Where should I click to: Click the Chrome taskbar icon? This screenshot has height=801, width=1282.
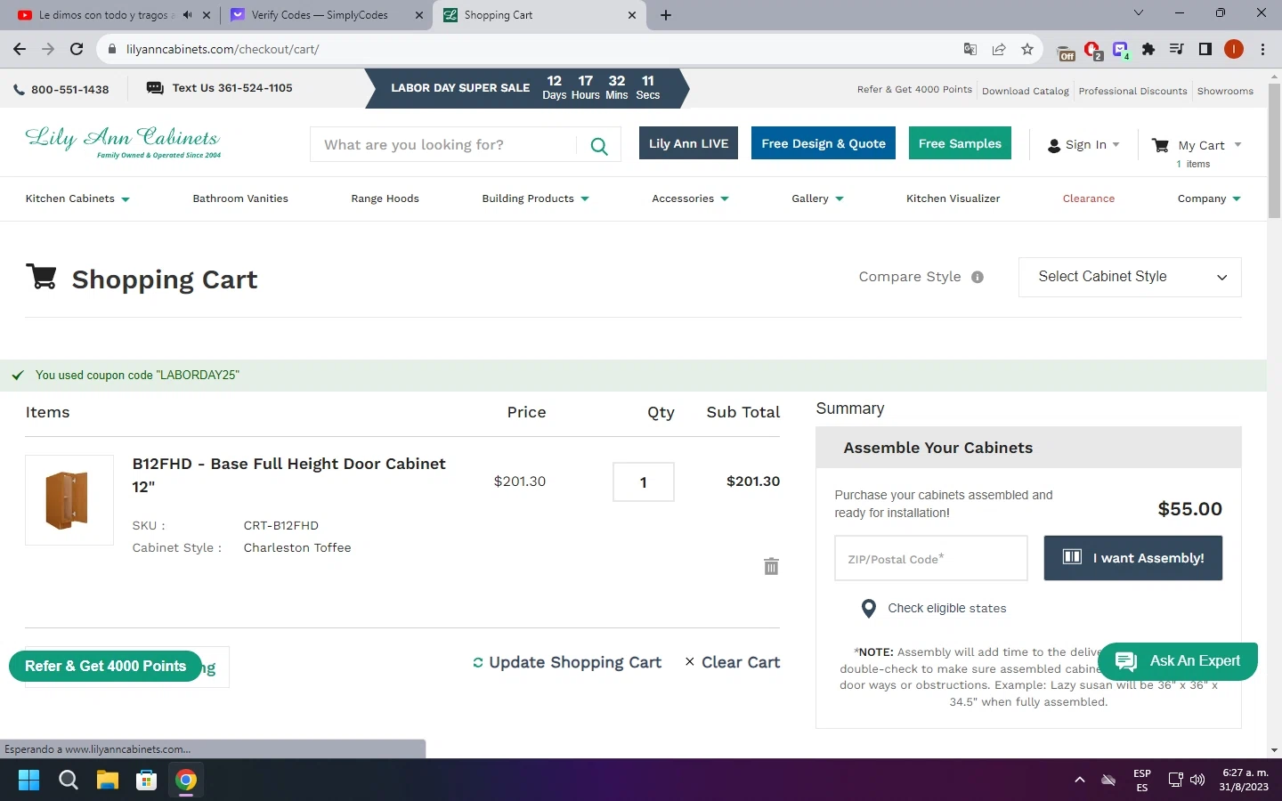coord(186,781)
